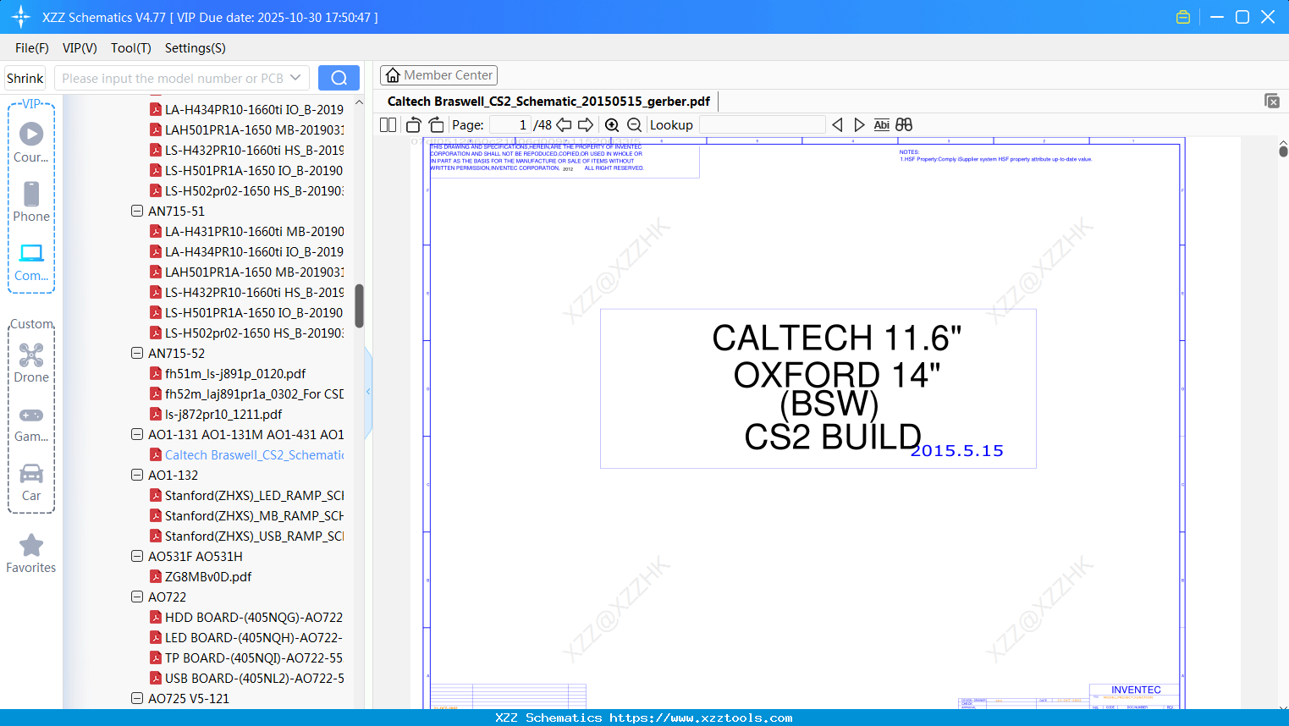Open ls-j872pr10_1211.pdf
Screen dimensions: 1289x726
click(223, 414)
